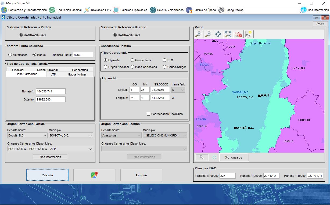Click the Limpiar button
The width and height of the screenshot is (330, 205).
click(x=141, y=175)
